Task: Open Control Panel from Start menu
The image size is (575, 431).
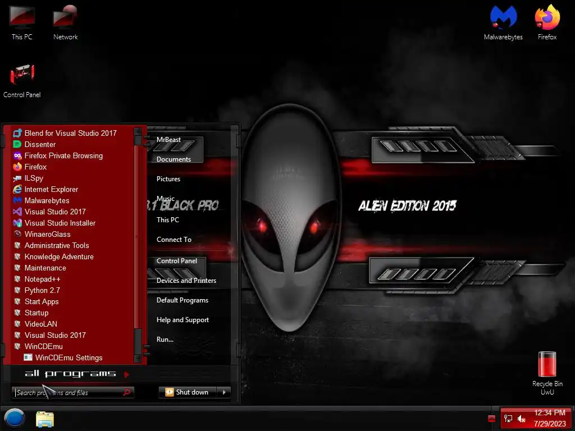Action: point(177,261)
